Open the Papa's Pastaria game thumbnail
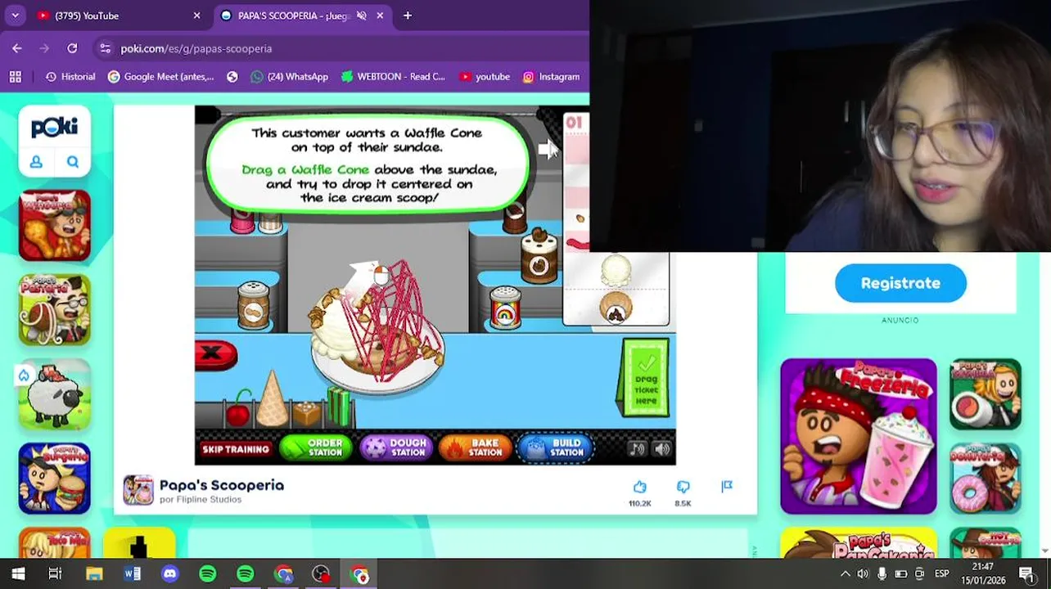The image size is (1051, 589). pyautogui.click(x=54, y=310)
